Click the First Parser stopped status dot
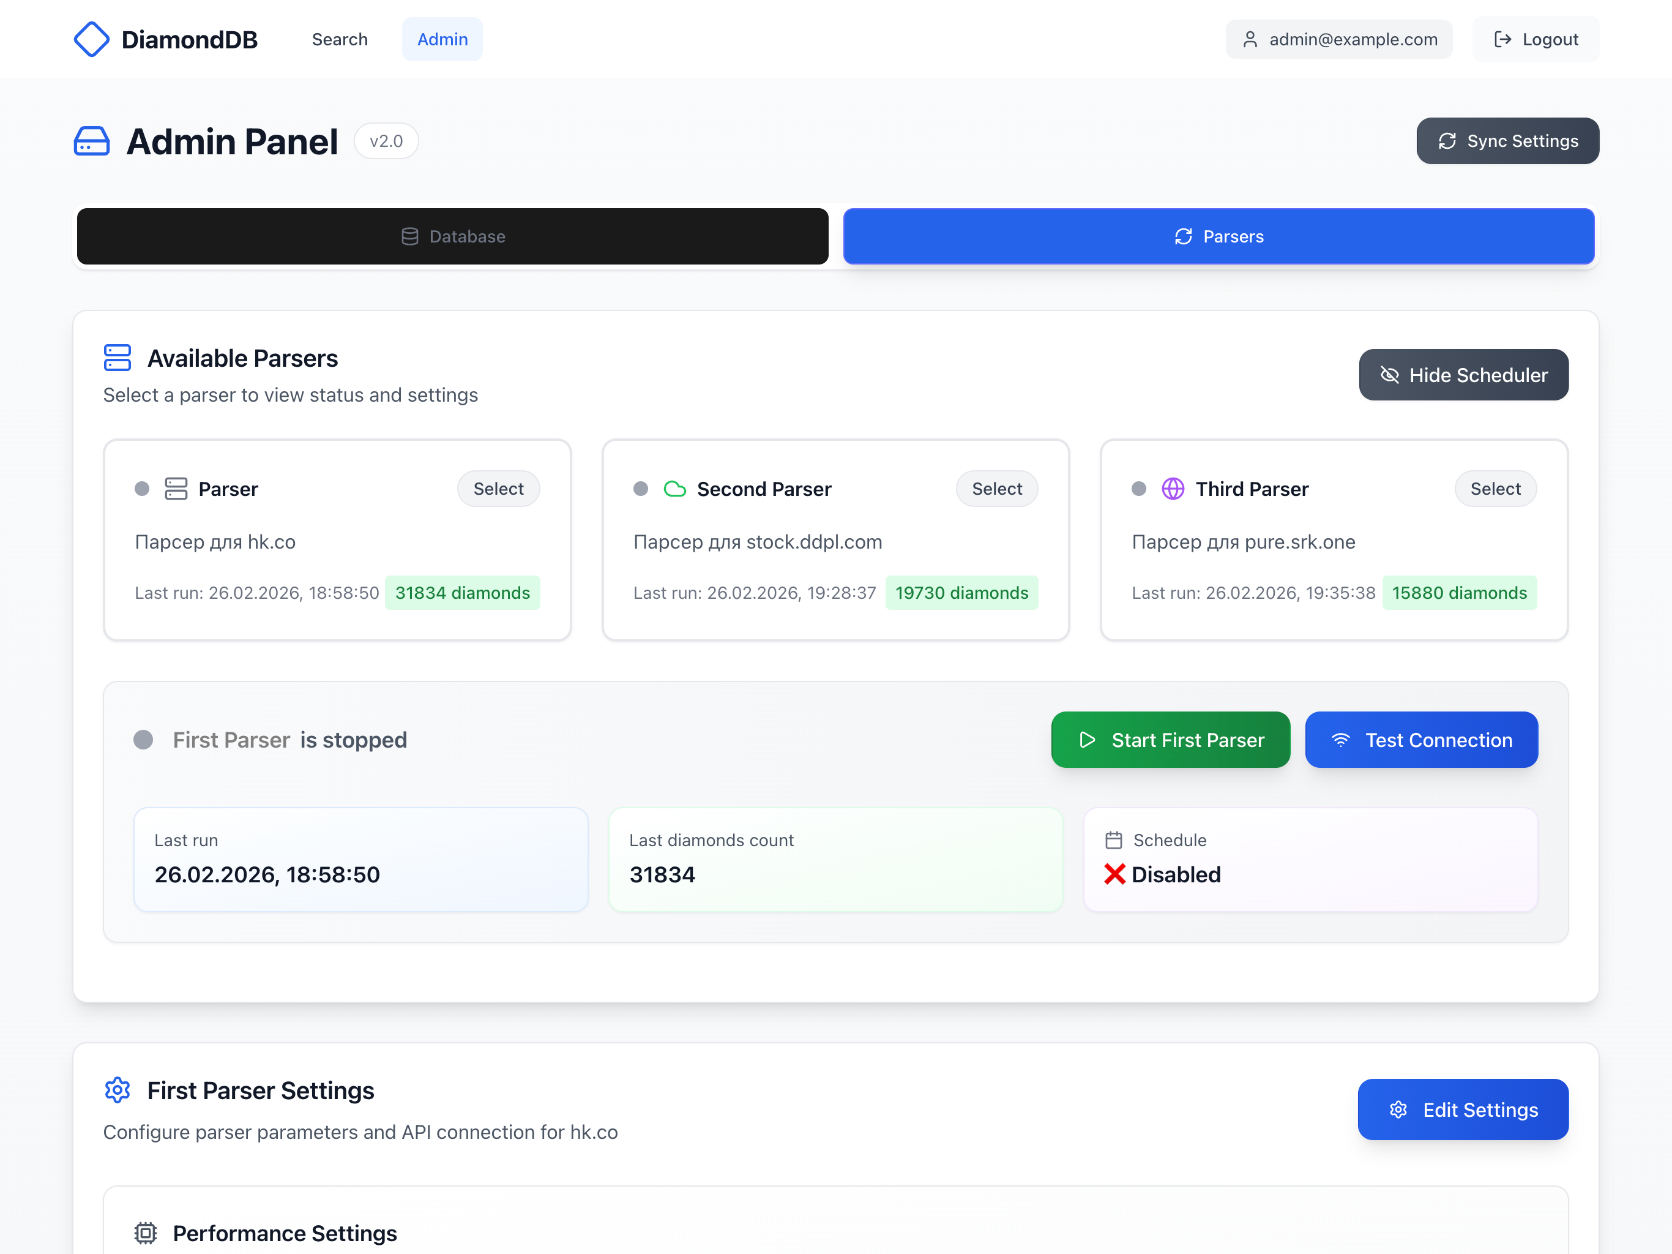The height and width of the screenshot is (1254, 1672). [143, 740]
